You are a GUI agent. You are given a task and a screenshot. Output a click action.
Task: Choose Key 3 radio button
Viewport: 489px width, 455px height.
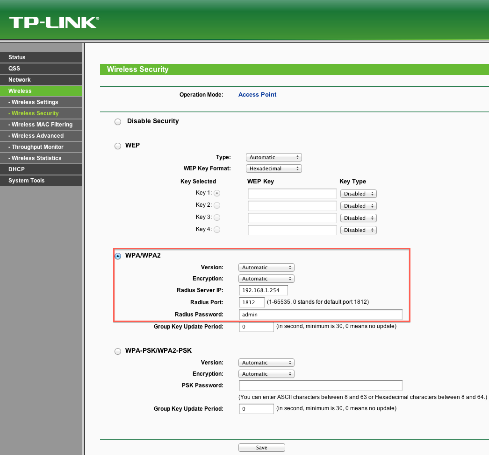pyautogui.click(x=217, y=217)
